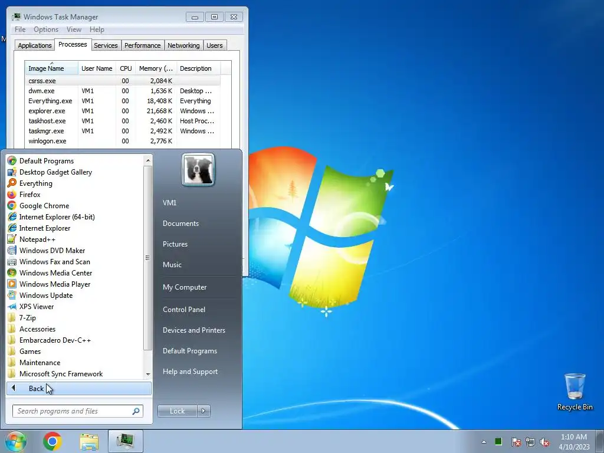Open the 32-bit Internet Explorer entry
The image size is (604, 453).
pyautogui.click(x=45, y=228)
